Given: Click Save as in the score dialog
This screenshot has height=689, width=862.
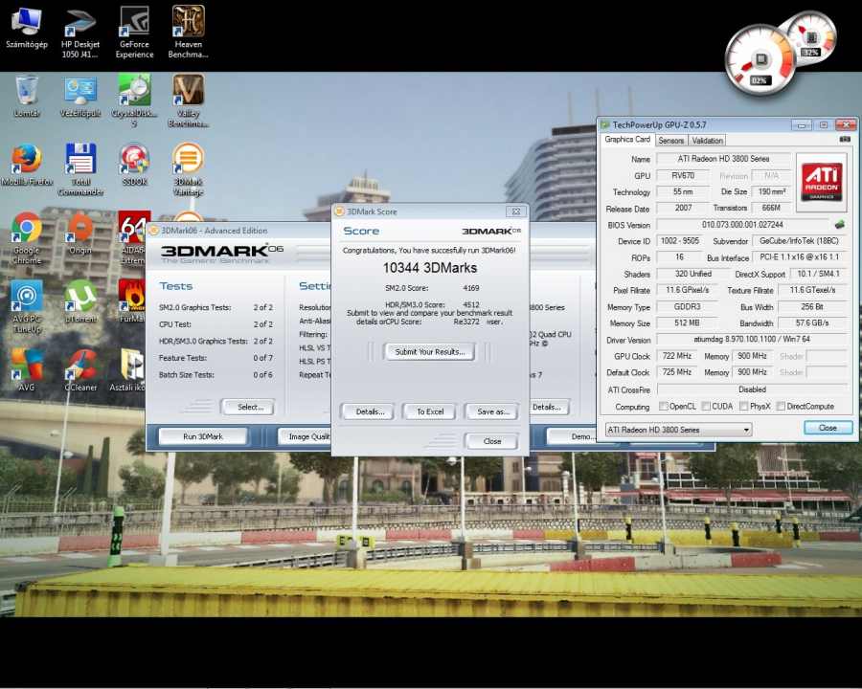Looking at the screenshot, I should (493, 411).
